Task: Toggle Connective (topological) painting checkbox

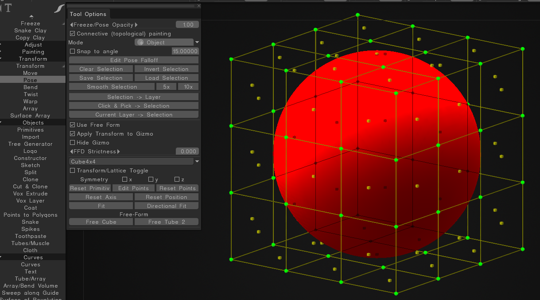Action: pos(73,34)
